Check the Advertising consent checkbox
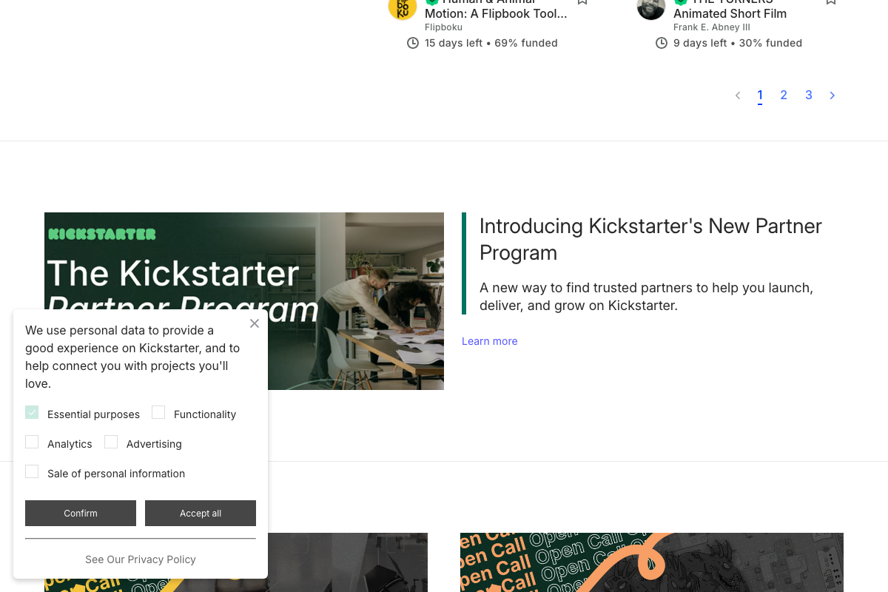 click(111, 441)
